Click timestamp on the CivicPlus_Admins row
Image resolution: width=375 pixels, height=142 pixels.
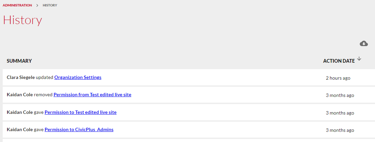340,130
